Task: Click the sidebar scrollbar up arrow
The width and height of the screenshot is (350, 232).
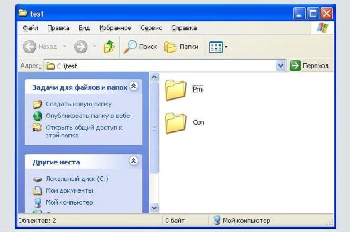Action: click(154, 77)
